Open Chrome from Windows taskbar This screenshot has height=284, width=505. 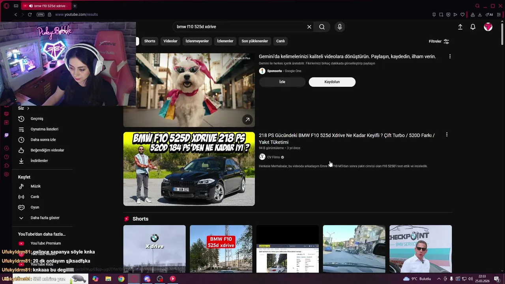pyautogui.click(x=121, y=279)
